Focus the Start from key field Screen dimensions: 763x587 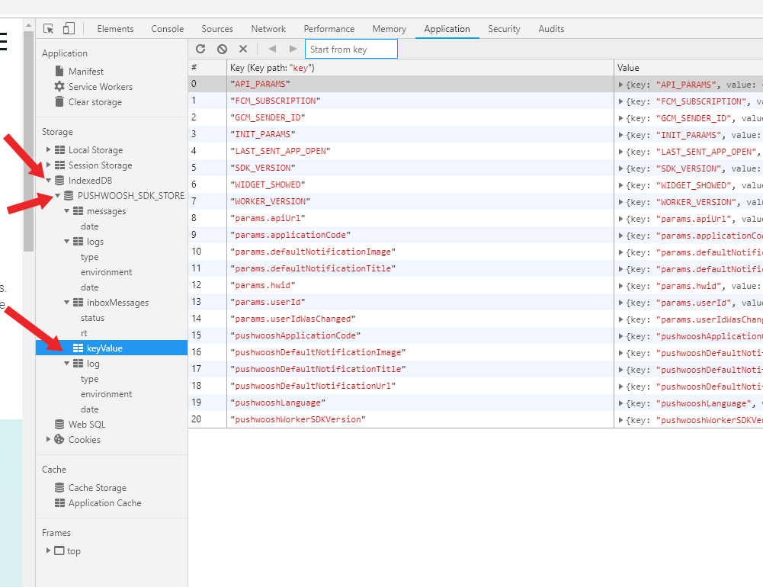[351, 49]
